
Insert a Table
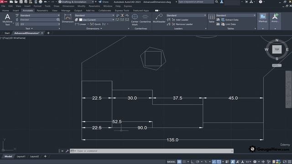coord(211,18)
